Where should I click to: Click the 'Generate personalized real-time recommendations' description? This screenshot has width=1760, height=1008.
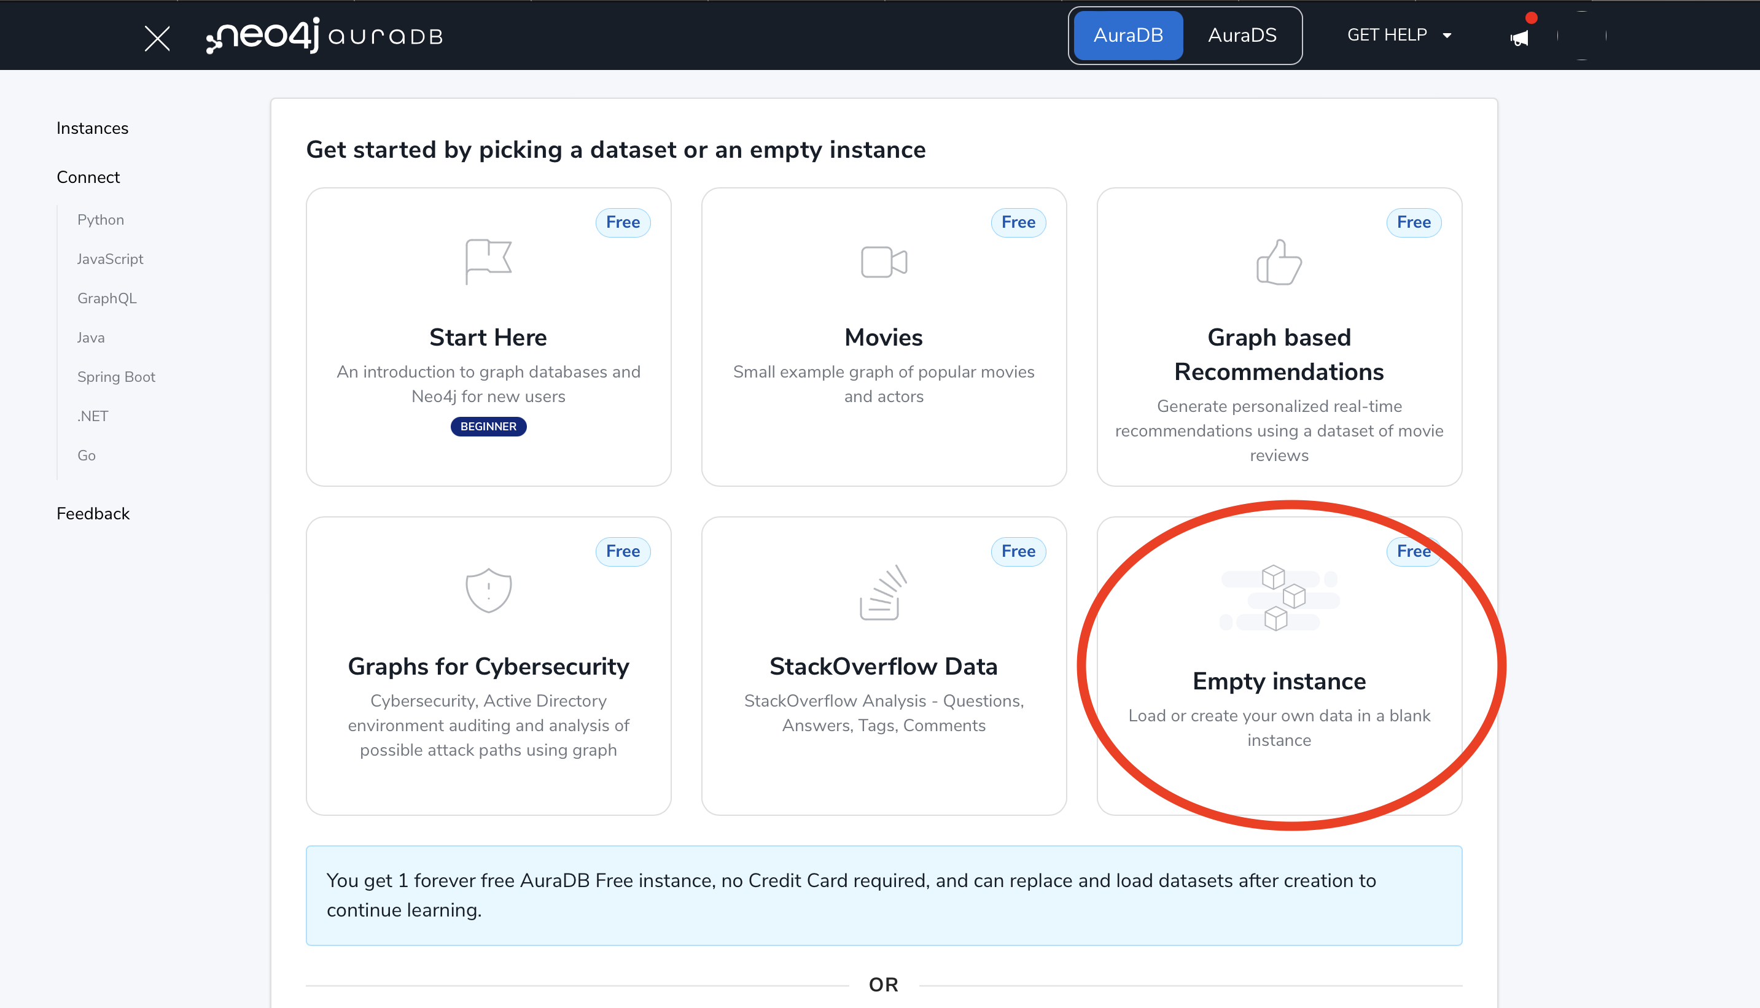coord(1279,430)
